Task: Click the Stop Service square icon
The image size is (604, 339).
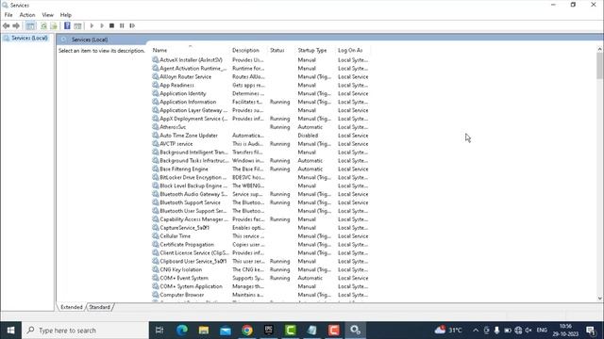Action: pyautogui.click(x=111, y=25)
